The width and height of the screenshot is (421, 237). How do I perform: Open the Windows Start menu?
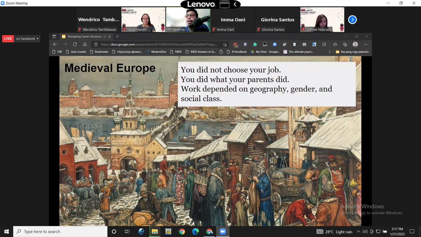(x=6, y=231)
